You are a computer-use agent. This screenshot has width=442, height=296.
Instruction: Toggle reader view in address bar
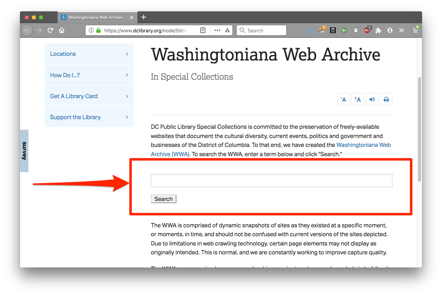[x=203, y=31]
